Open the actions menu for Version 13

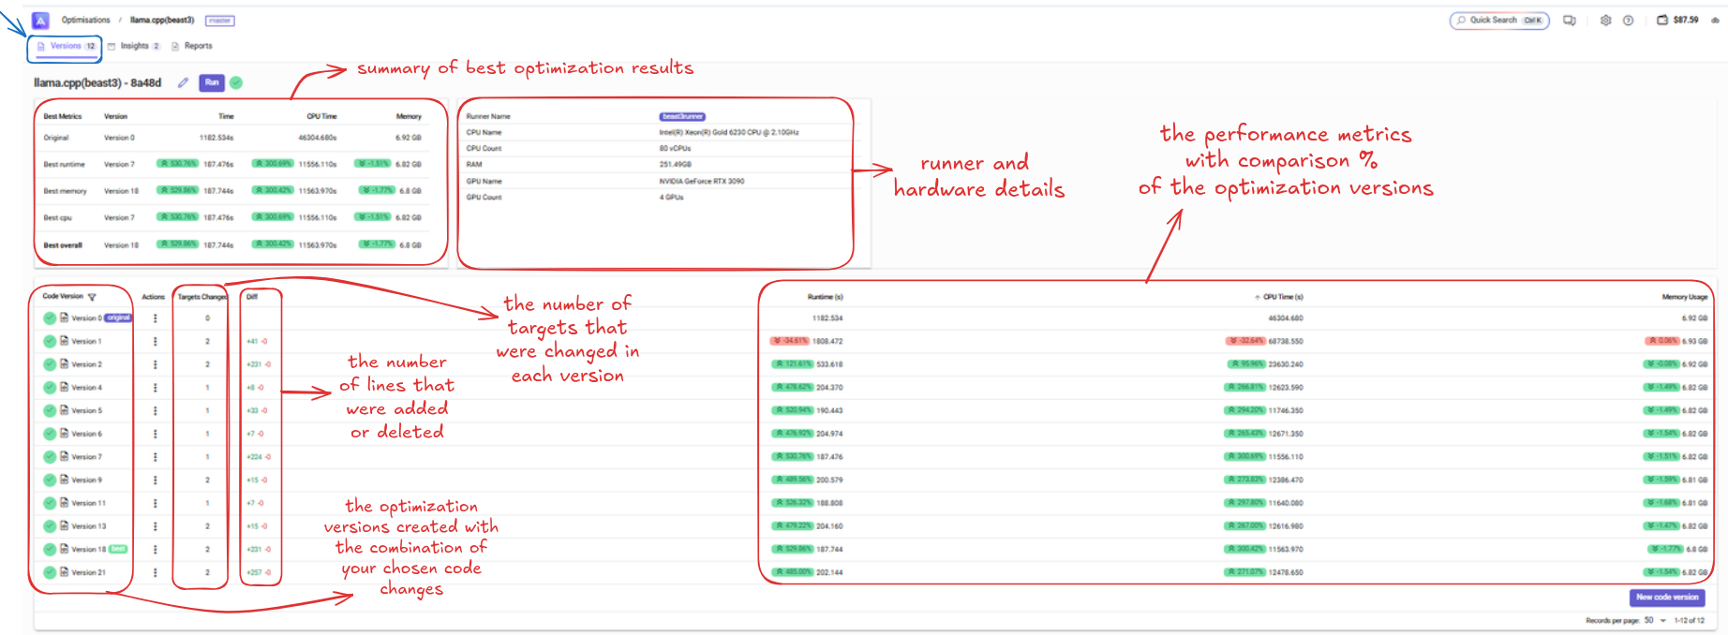(156, 526)
